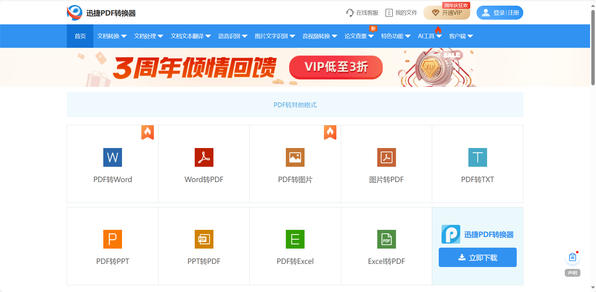Expand the 客户端 dropdown arrow
Image resolution: width=596 pixels, height=292 pixels.
[470, 36]
